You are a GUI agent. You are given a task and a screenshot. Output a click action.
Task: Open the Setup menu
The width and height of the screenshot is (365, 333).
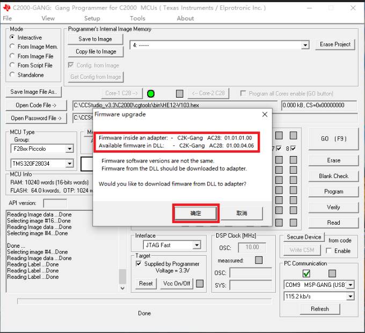[x=92, y=18]
